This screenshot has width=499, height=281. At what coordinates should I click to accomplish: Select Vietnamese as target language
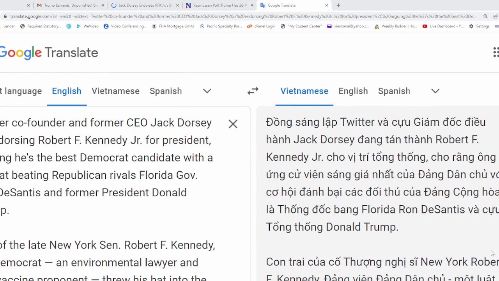click(304, 91)
